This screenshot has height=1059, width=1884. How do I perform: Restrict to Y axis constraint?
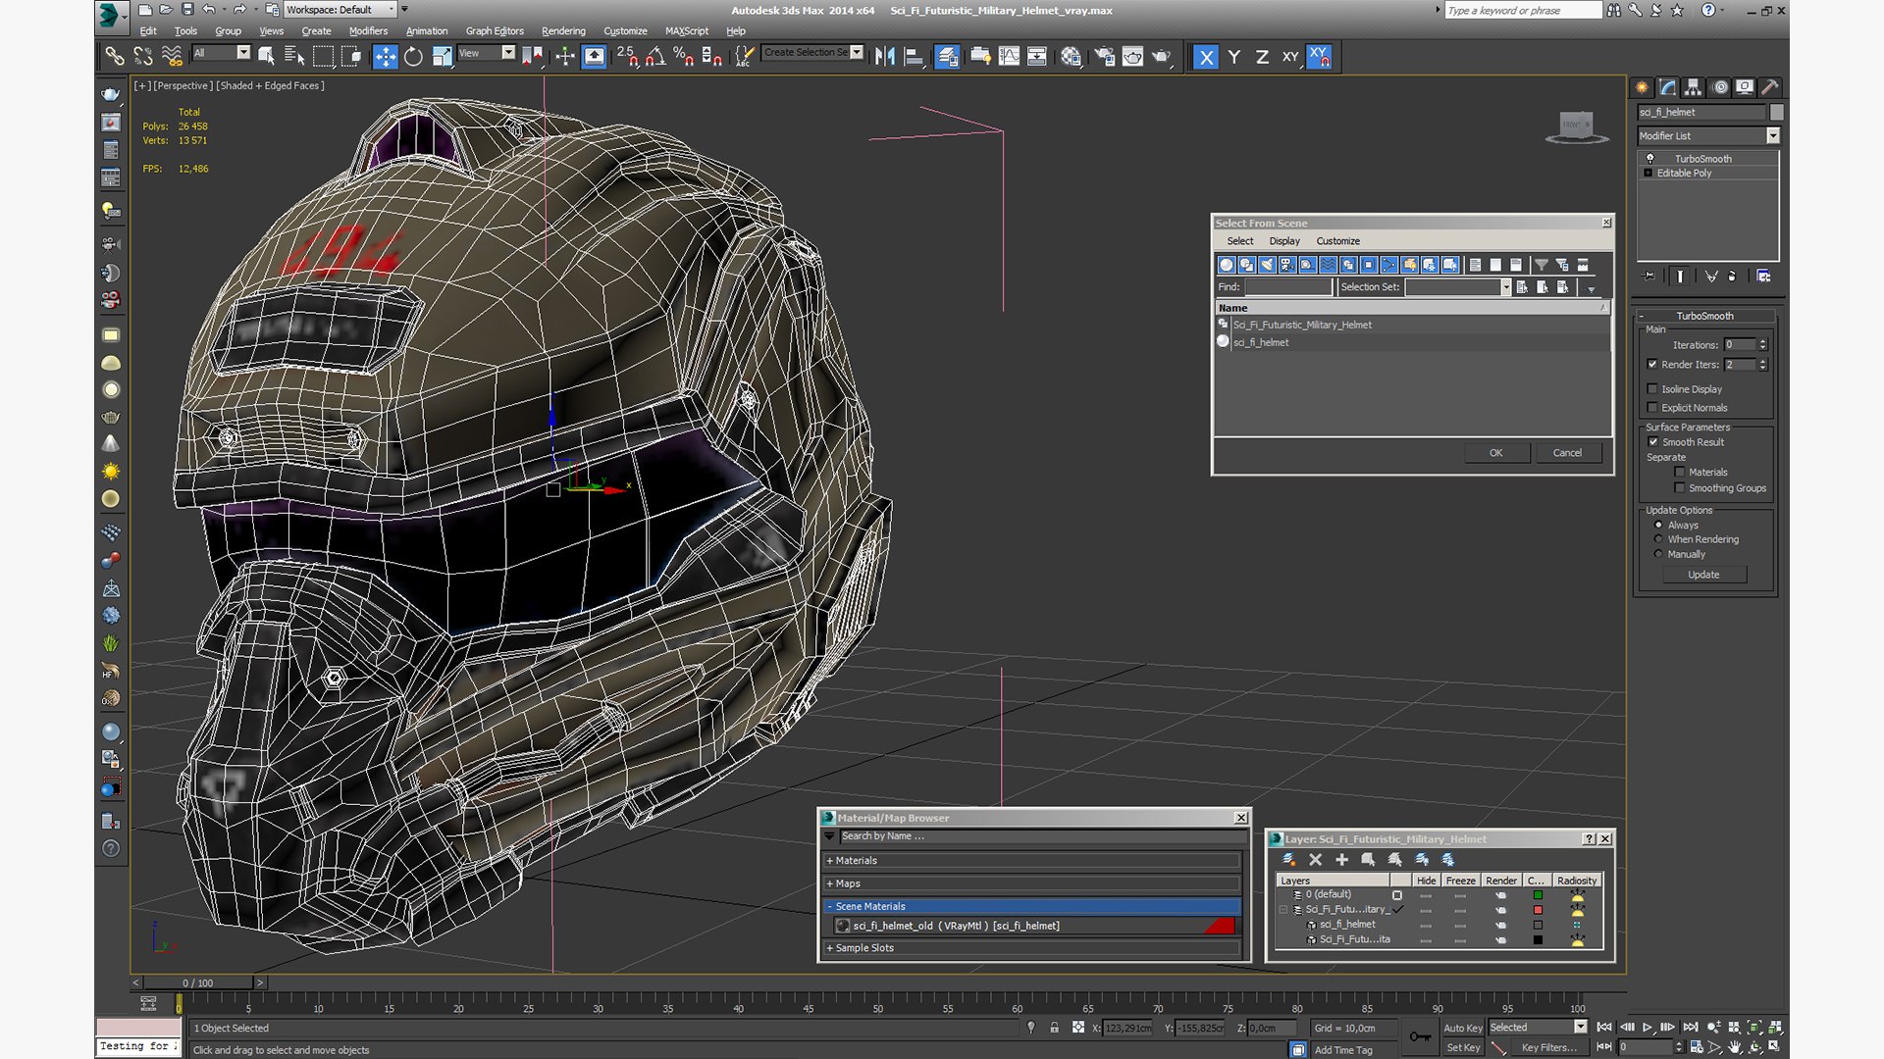(1234, 57)
